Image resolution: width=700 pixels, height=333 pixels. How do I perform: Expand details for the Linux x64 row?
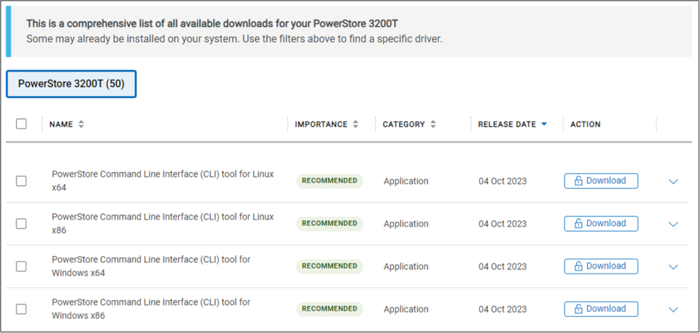[x=673, y=182]
